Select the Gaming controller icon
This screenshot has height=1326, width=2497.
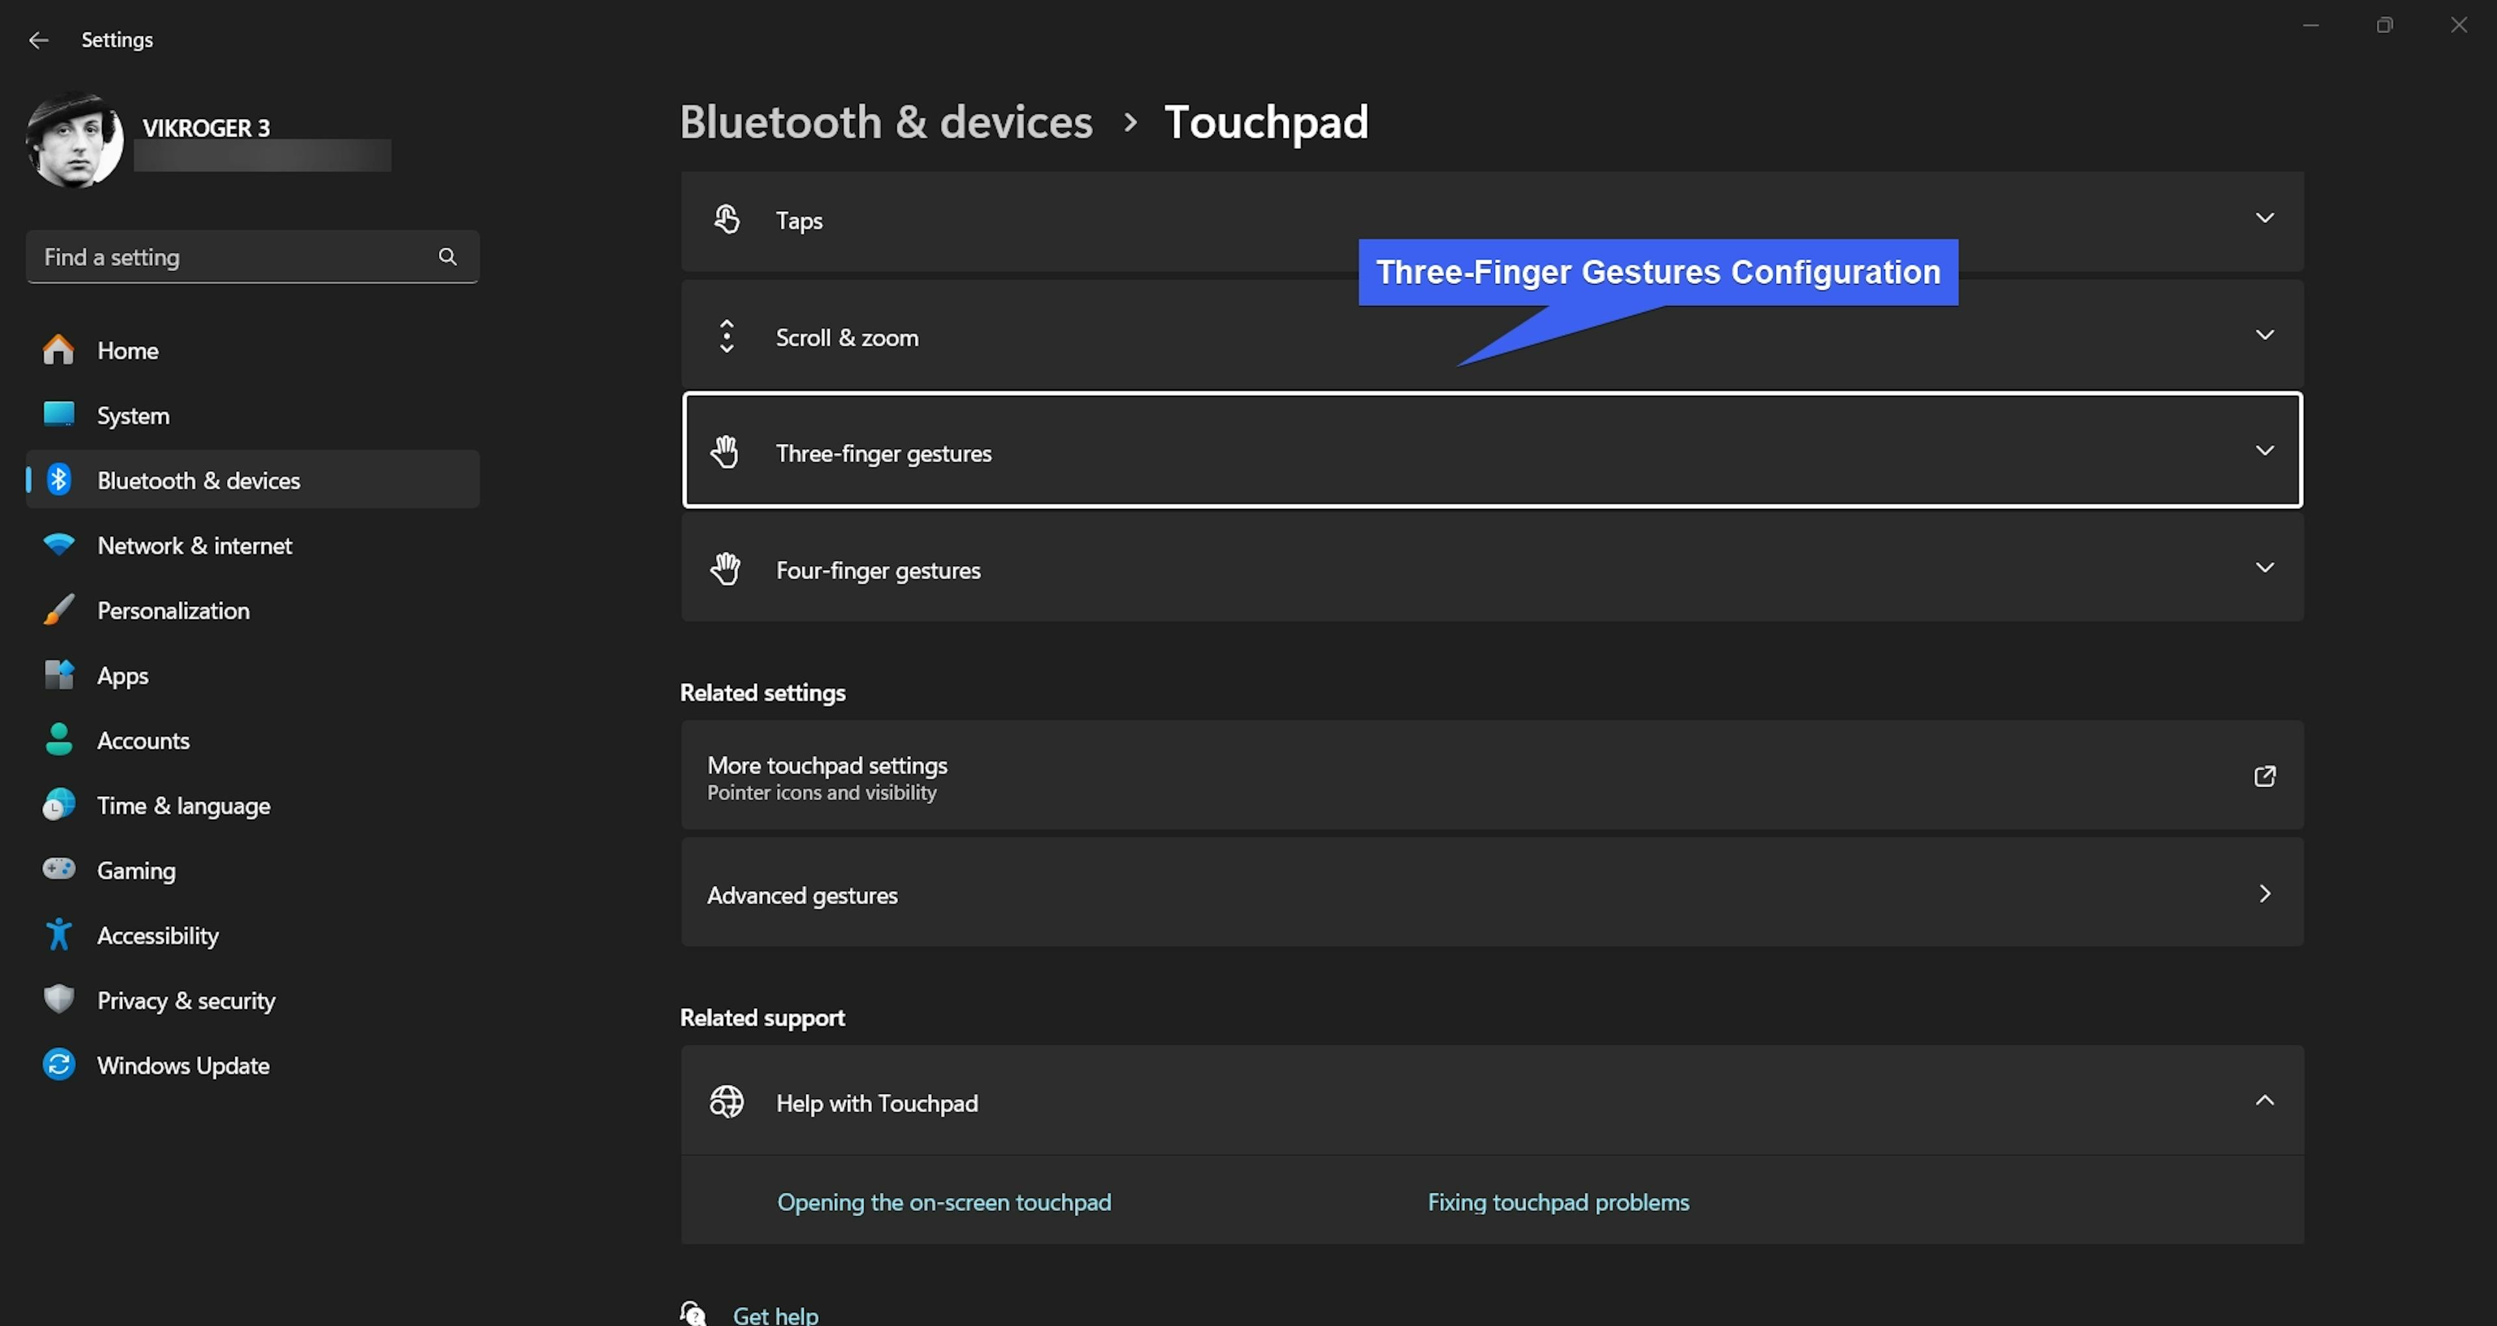pos(58,870)
